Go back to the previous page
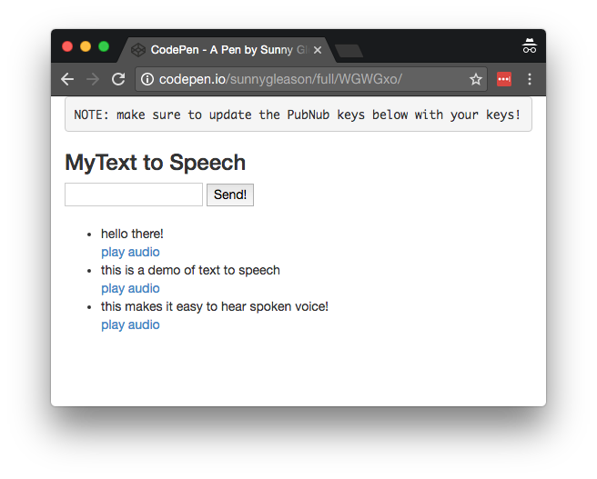 [67, 79]
